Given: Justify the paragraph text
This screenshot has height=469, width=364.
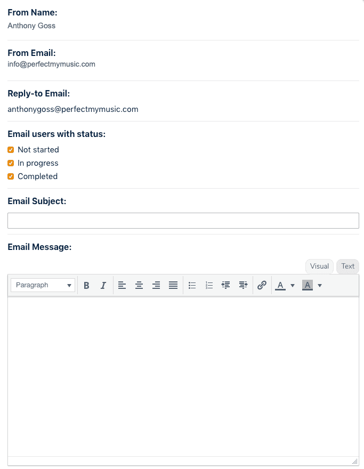Looking at the screenshot, I should (173, 285).
